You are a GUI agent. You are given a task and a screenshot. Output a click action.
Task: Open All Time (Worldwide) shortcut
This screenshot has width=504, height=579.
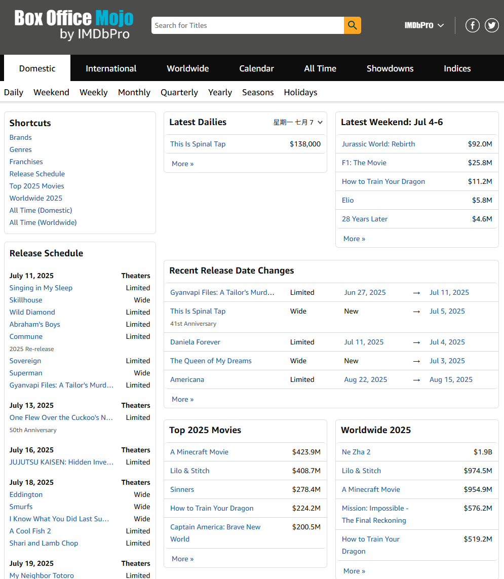[x=43, y=222]
